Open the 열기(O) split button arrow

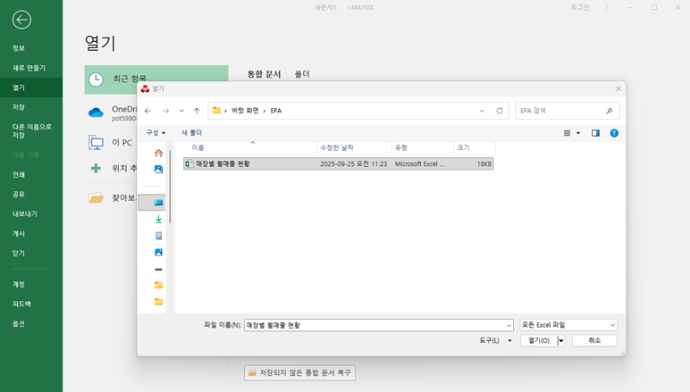click(x=561, y=340)
